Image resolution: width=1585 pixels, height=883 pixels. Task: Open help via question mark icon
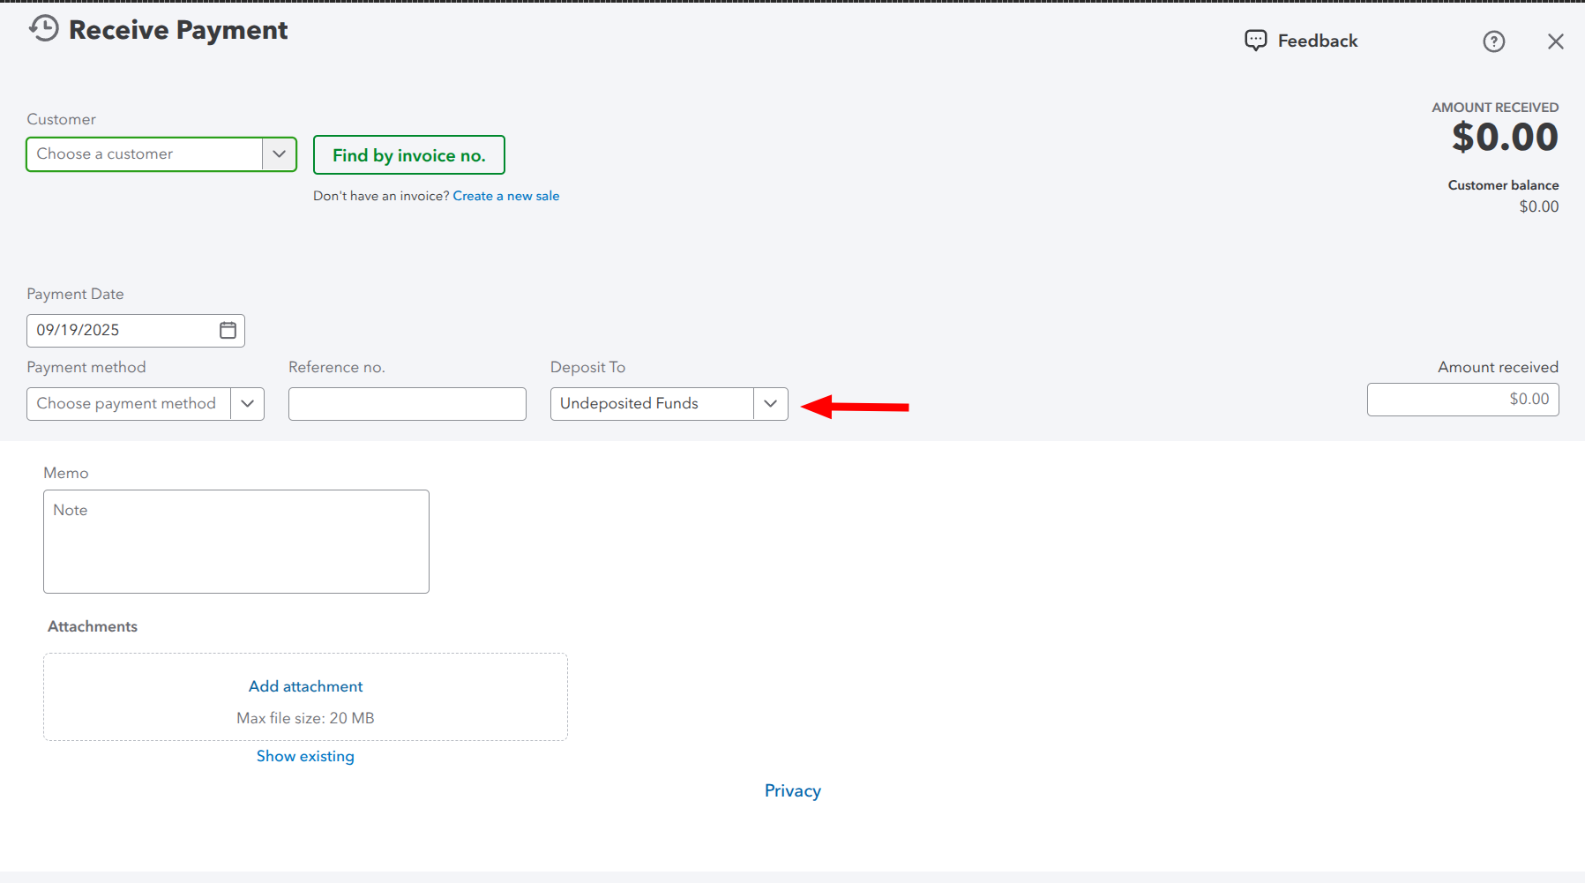click(1493, 41)
